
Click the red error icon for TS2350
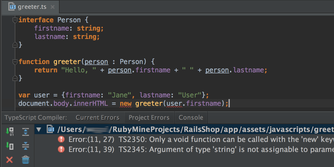point(61,139)
